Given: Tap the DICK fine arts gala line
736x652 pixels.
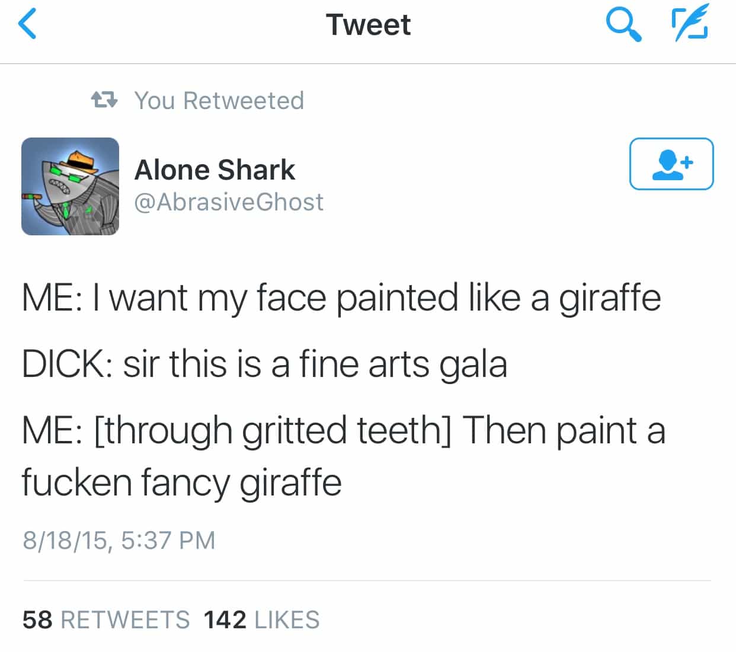Looking at the screenshot, I should click(264, 363).
